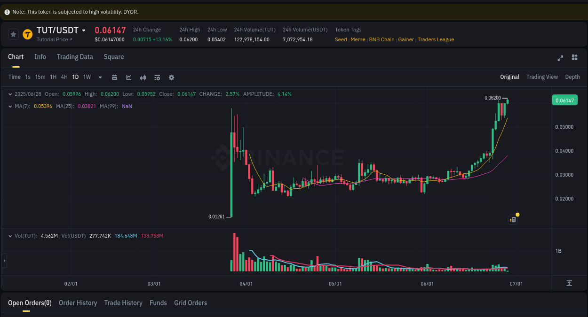This screenshot has width=588, height=317.
Task: Select the 1W timeframe
Action: [x=87, y=77]
